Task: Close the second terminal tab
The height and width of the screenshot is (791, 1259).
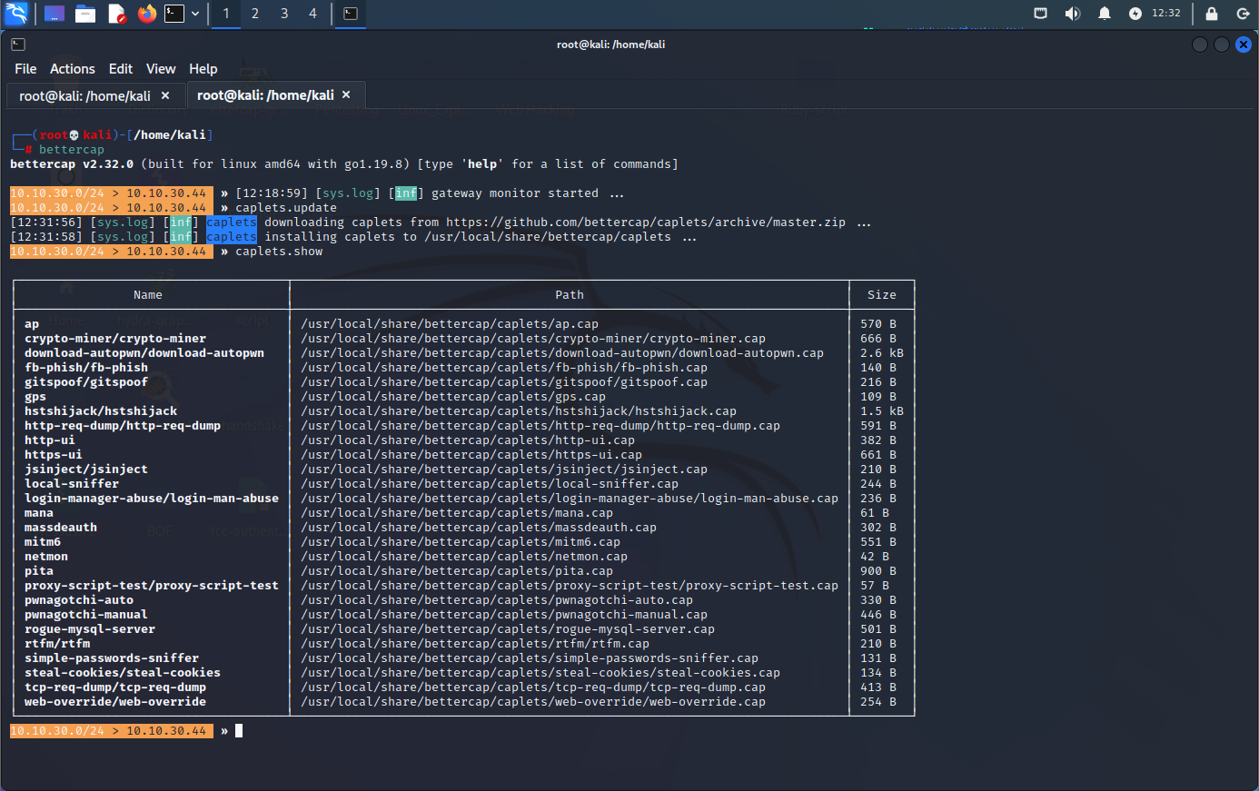Action: click(x=346, y=94)
